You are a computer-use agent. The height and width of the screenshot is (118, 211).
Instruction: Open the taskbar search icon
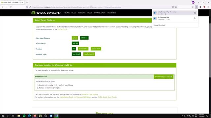[x=8, y=116]
